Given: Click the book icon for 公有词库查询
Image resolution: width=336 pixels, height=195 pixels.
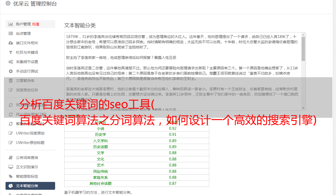Looking at the screenshot, I should (x=11, y=158).
